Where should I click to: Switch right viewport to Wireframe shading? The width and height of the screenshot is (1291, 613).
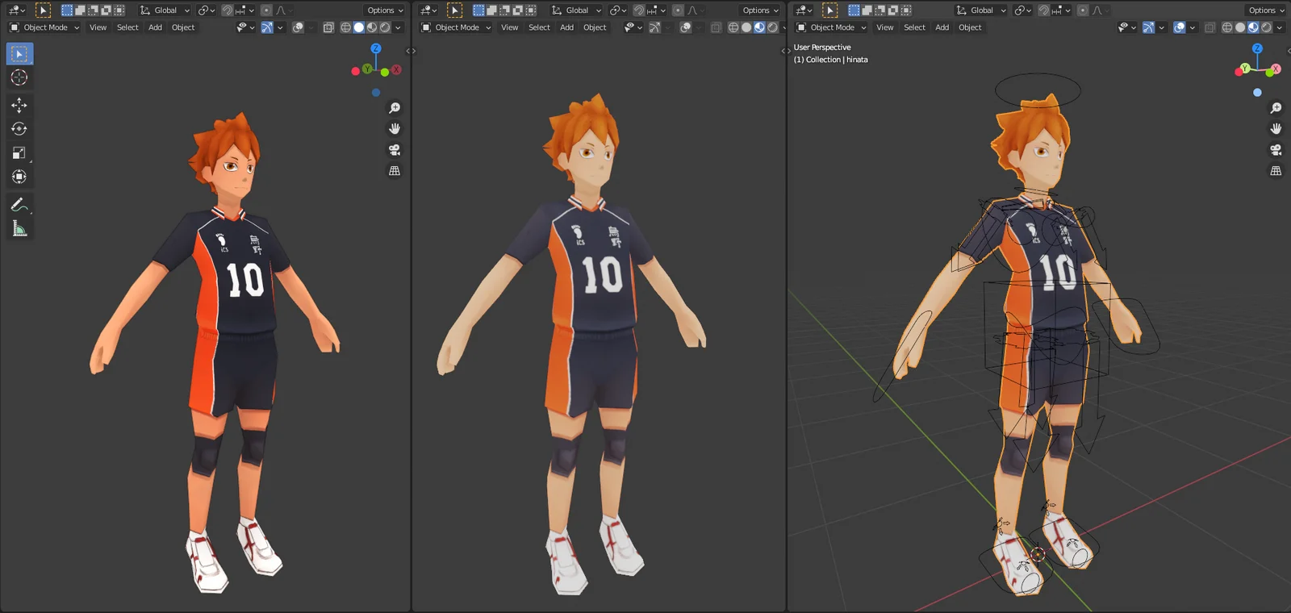[x=1227, y=27]
